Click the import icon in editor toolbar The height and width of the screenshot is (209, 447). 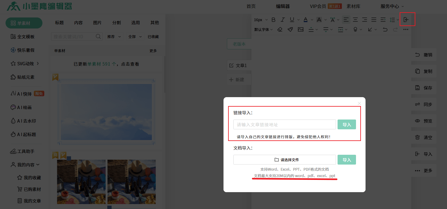tap(406, 20)
